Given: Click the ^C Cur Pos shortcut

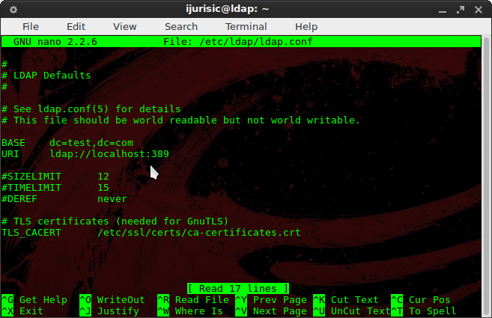Looking at the screenshot, I should [420, 300].
